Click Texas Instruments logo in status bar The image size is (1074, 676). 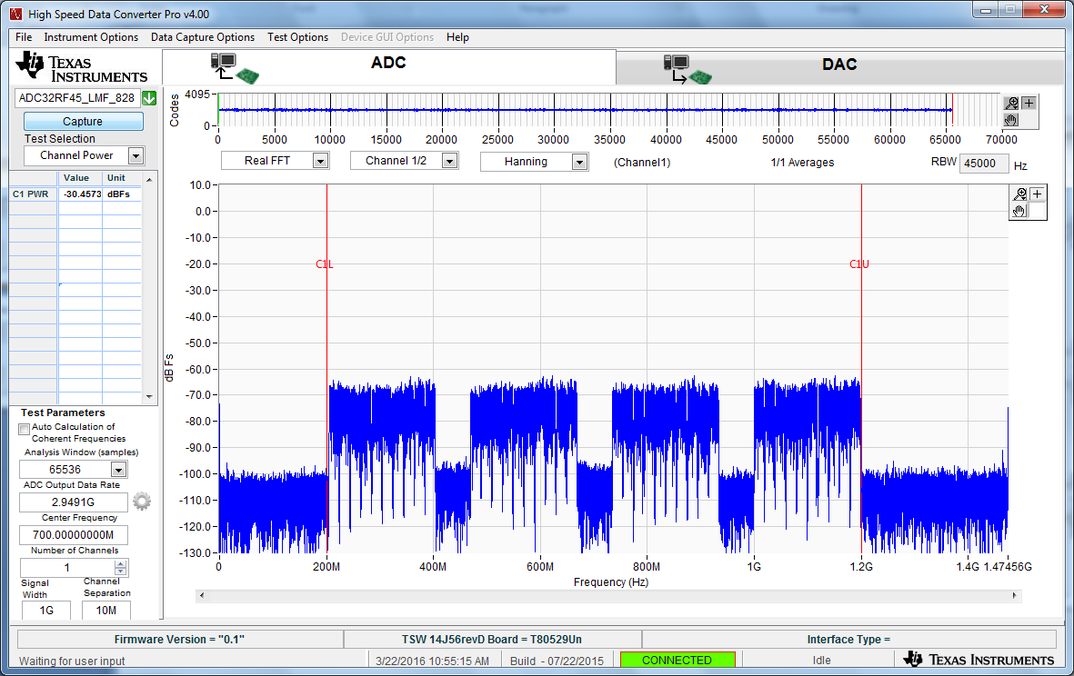point(979,660)
